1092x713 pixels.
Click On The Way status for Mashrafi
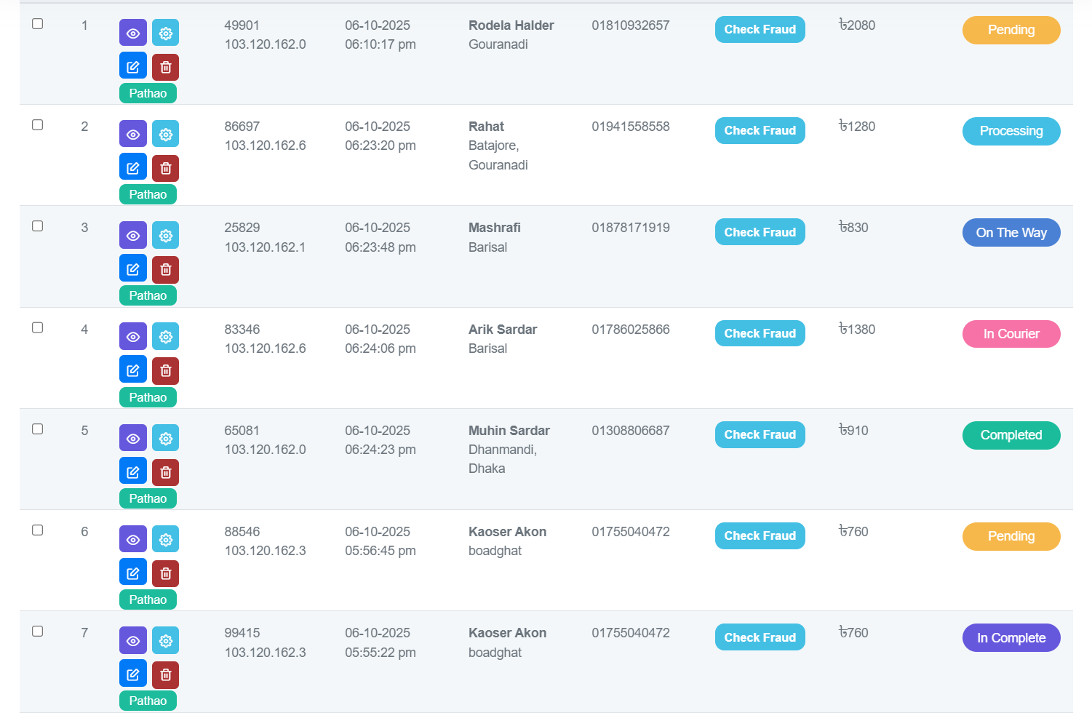click(1011, 233)
